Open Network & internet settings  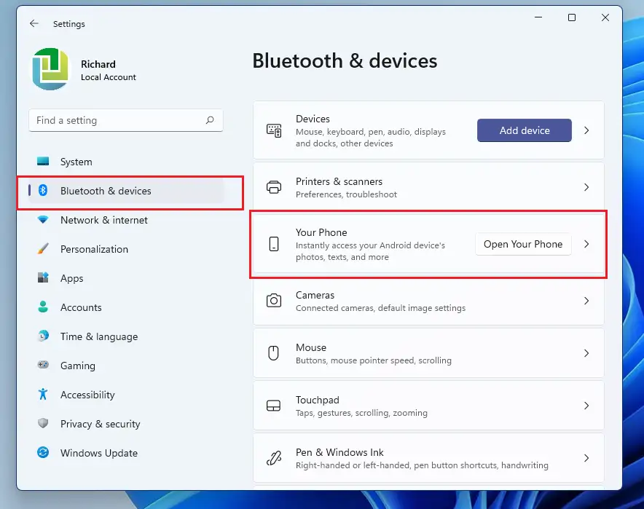point(126,220)
